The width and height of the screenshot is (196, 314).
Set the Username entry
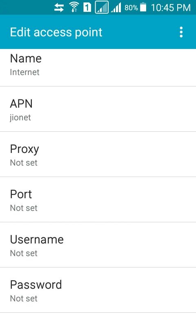tap(98, 245)
